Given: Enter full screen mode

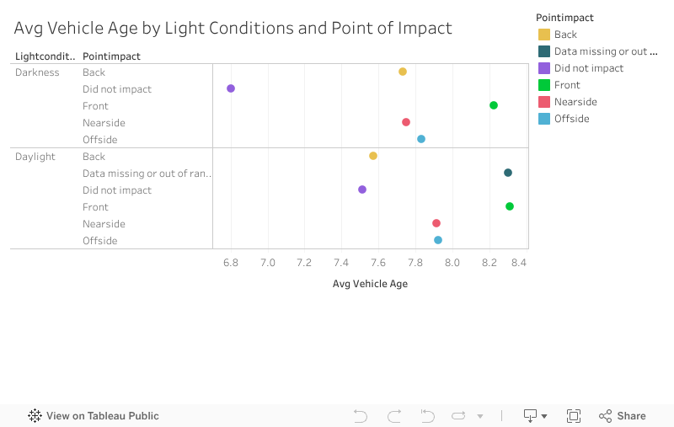Looking at the screenshot, I should click(574, 416).
